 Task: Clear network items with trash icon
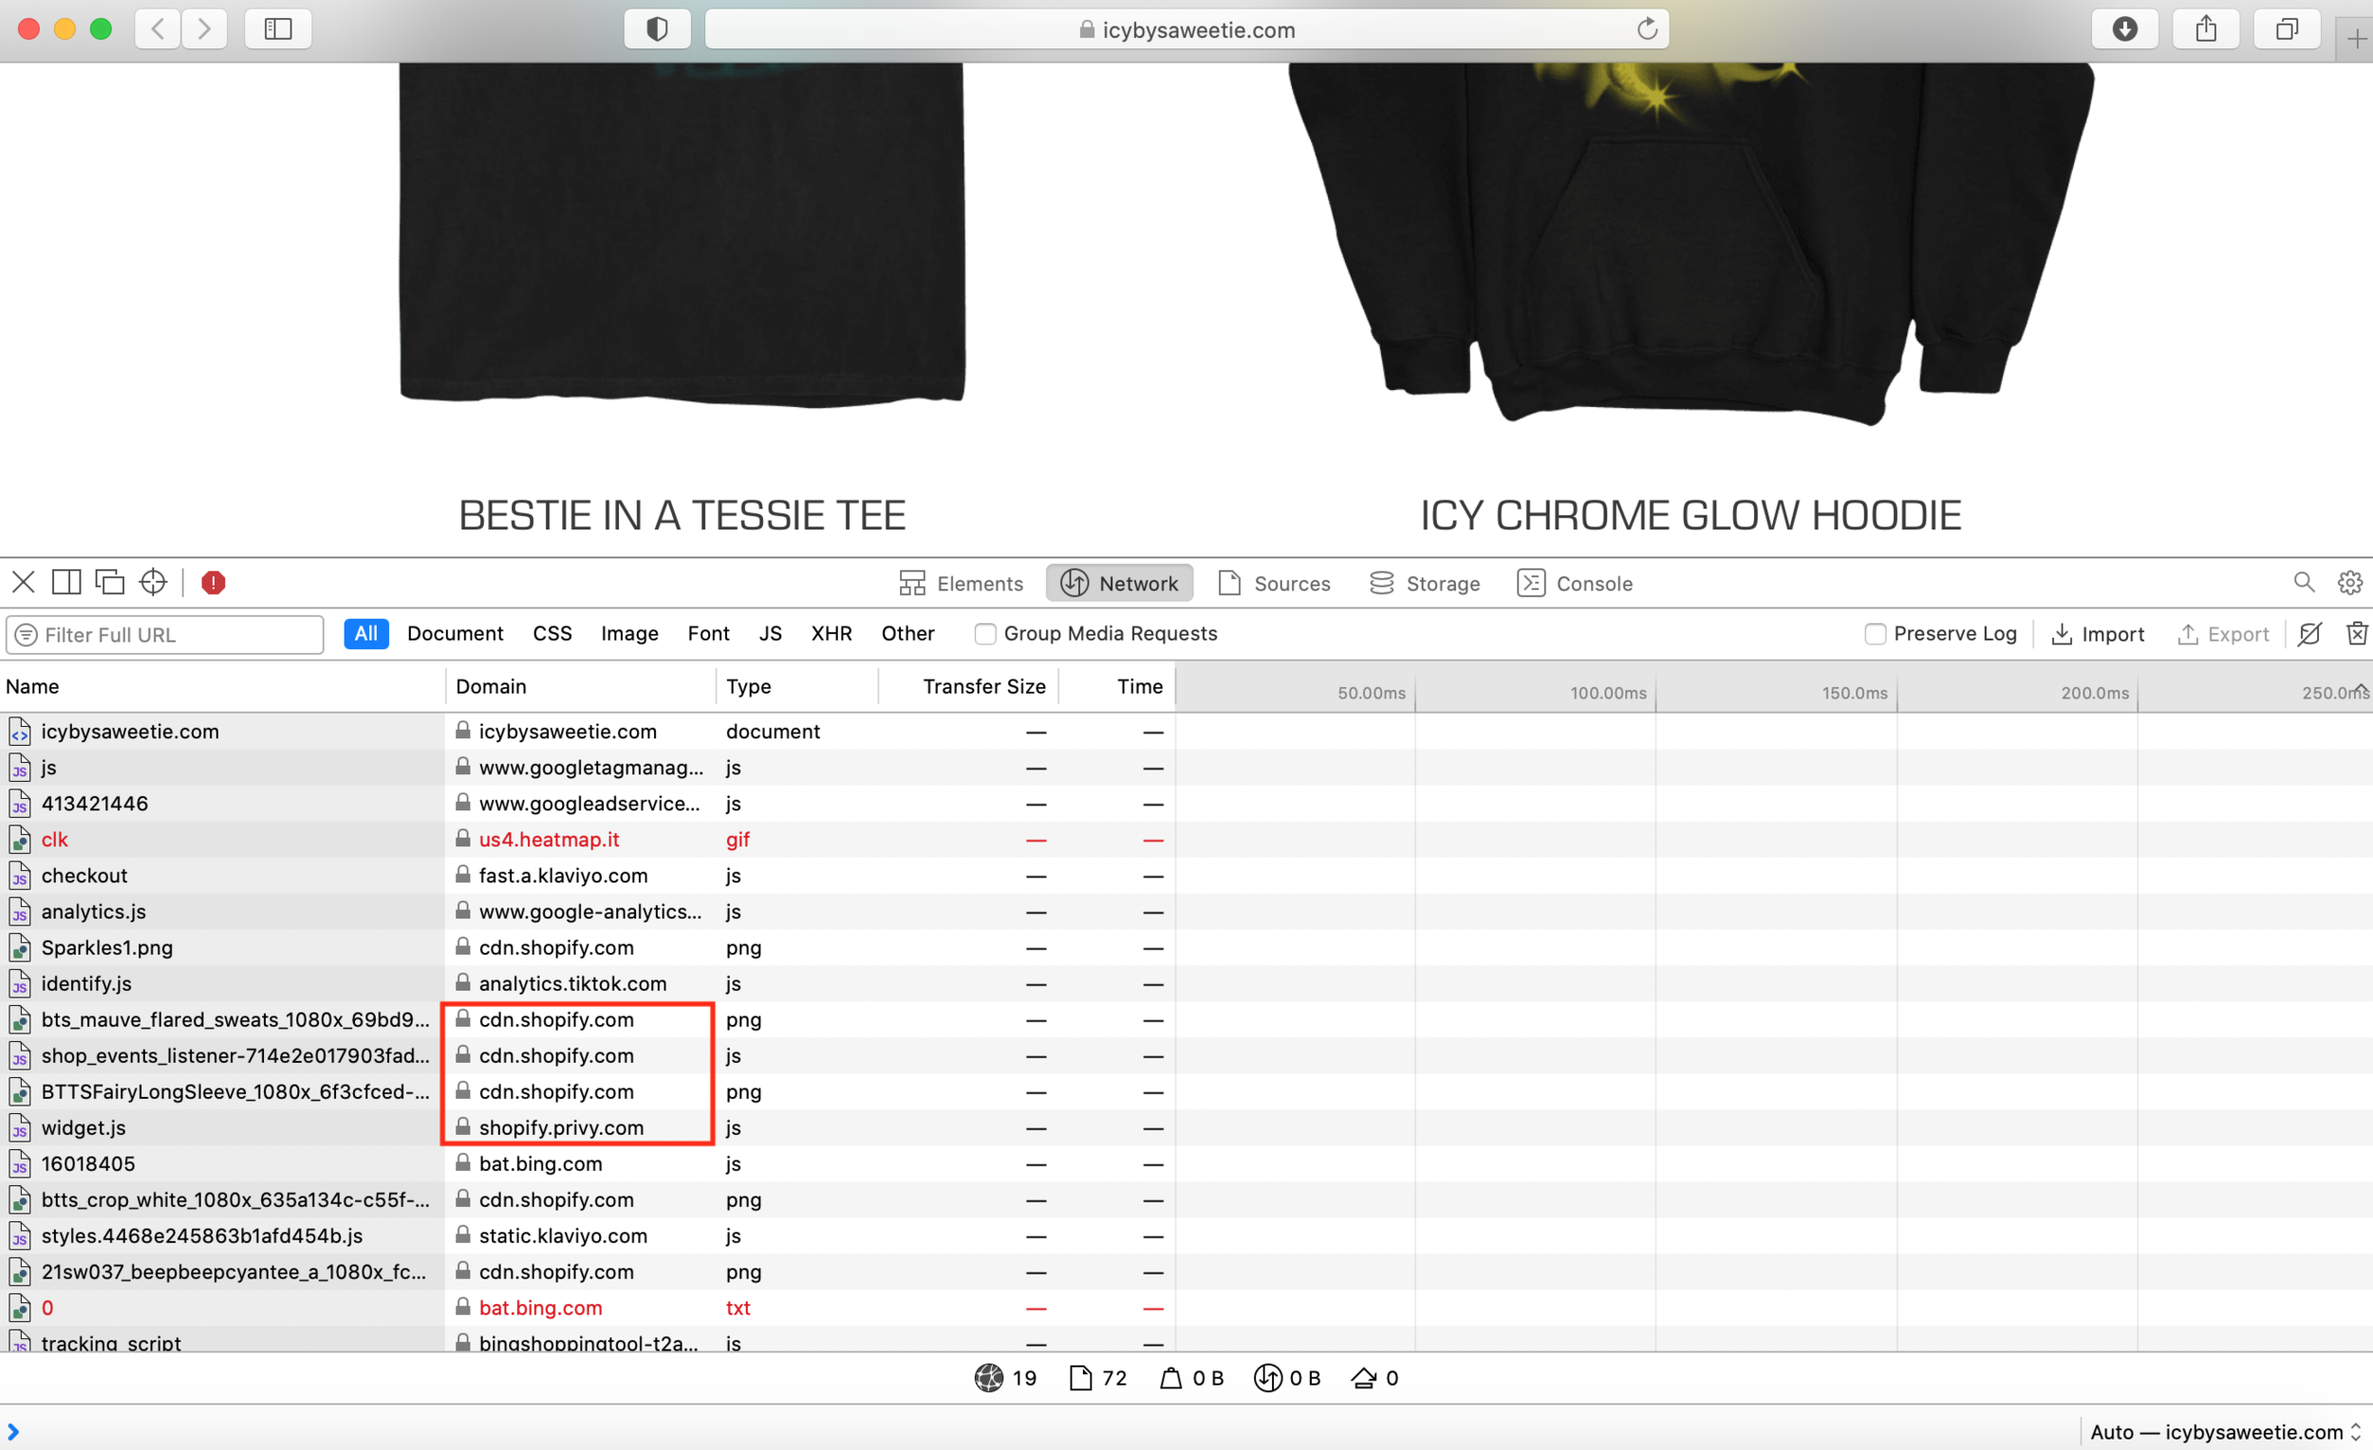pos(2357,634)
